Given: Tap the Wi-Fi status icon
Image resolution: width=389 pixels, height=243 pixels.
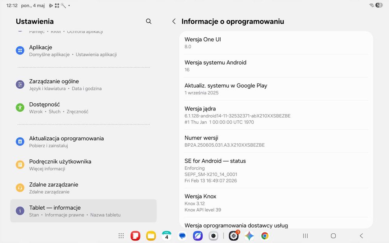Looking at the screenshot, I should pyautogui.click(x=371, y=5).
